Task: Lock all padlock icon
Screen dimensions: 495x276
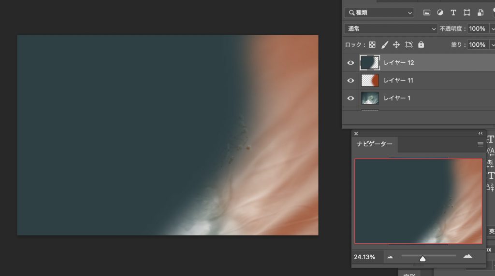Action: [421, 44]
